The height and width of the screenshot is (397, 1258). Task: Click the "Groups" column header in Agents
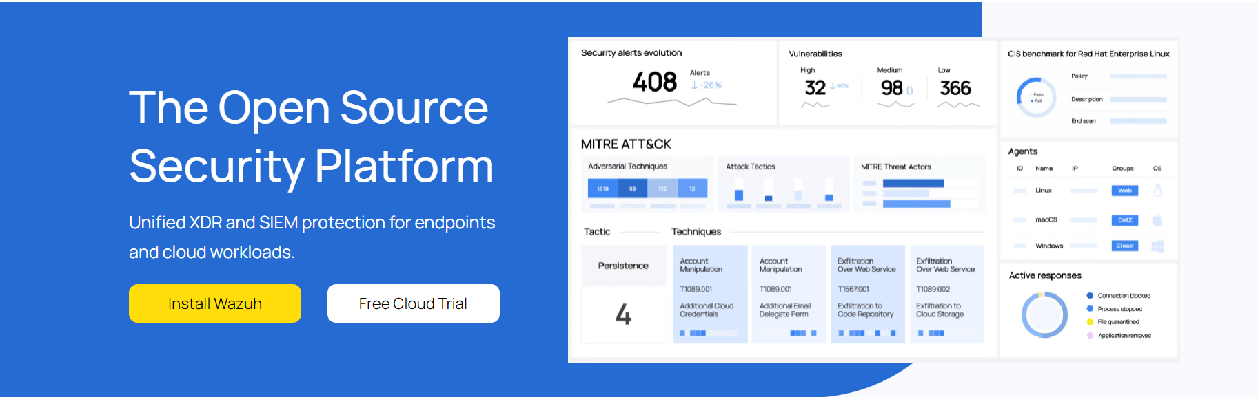pos(1123,168)
